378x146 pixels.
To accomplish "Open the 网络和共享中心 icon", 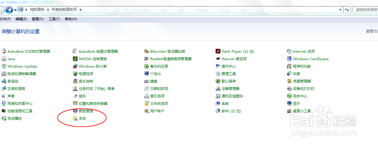I will pos(4,103).
